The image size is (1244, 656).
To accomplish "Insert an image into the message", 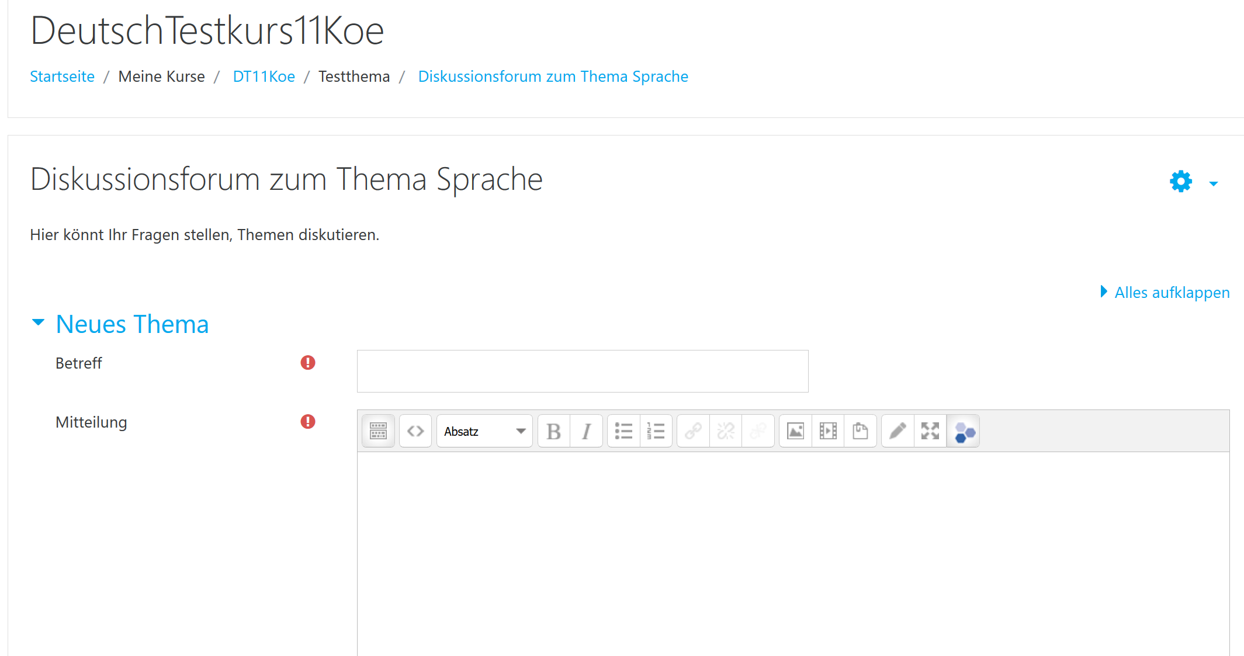I will click(795, 431).
